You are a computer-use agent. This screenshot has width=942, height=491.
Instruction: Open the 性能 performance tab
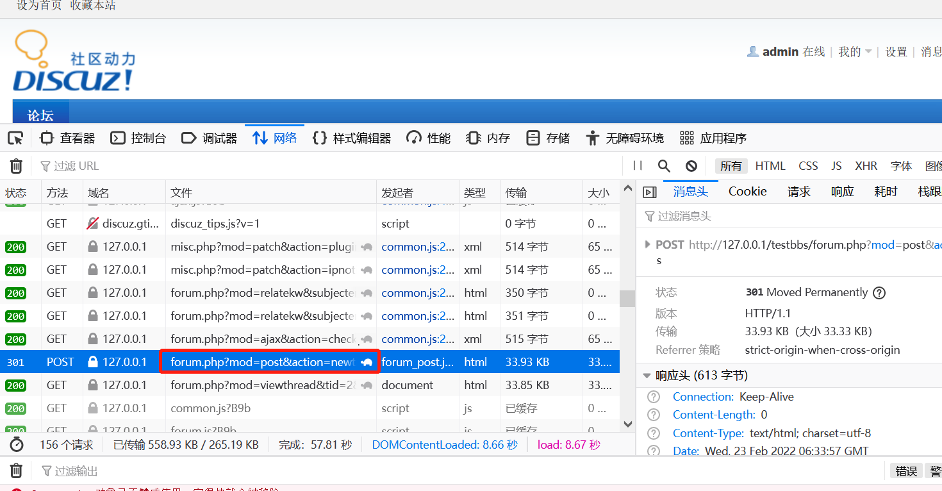click(x=429, y=138)
